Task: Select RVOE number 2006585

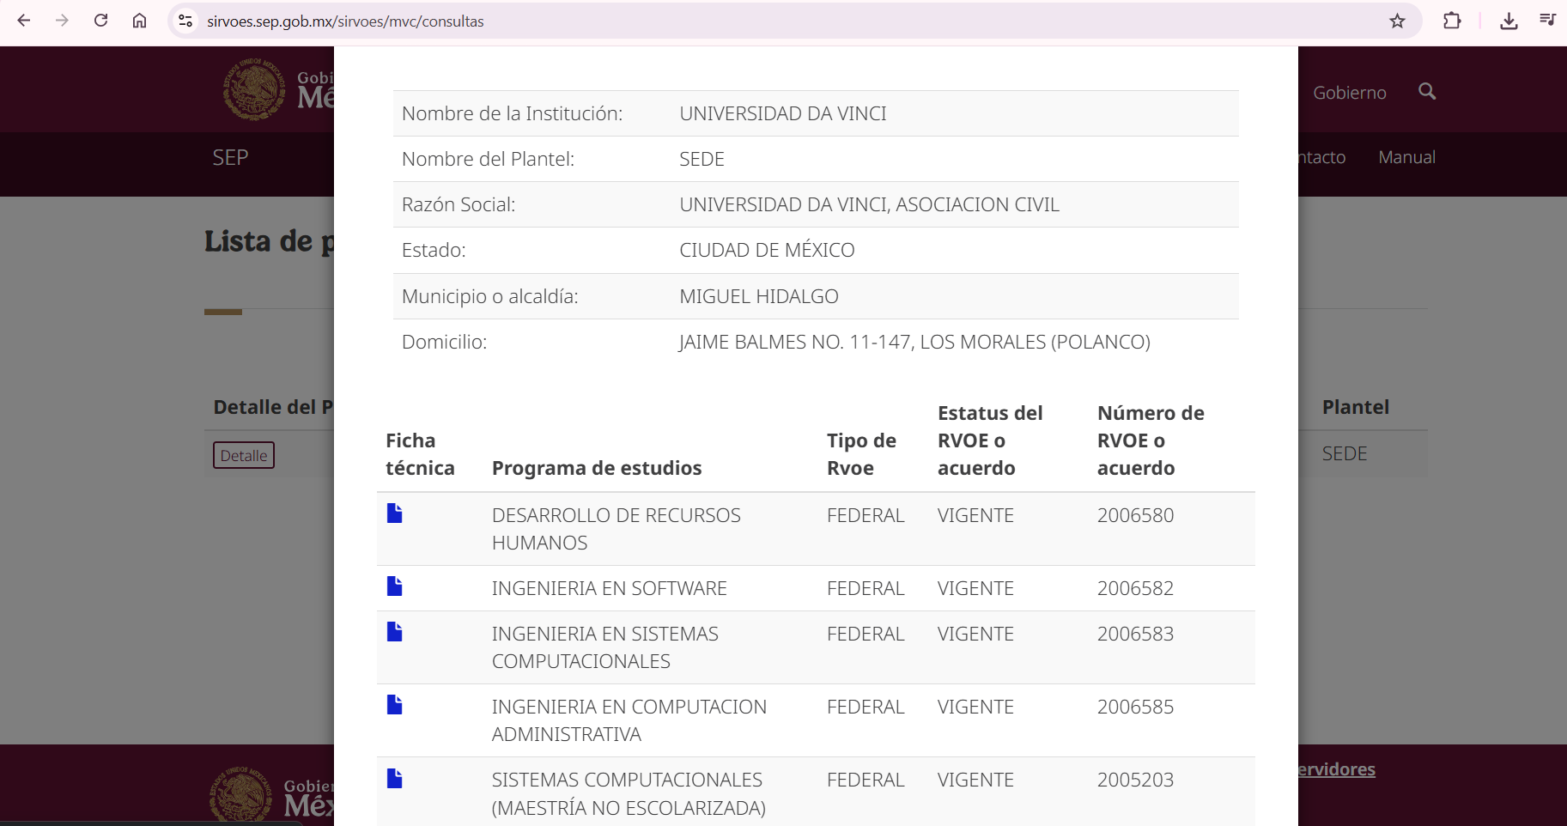Action: coord(1135,707)
